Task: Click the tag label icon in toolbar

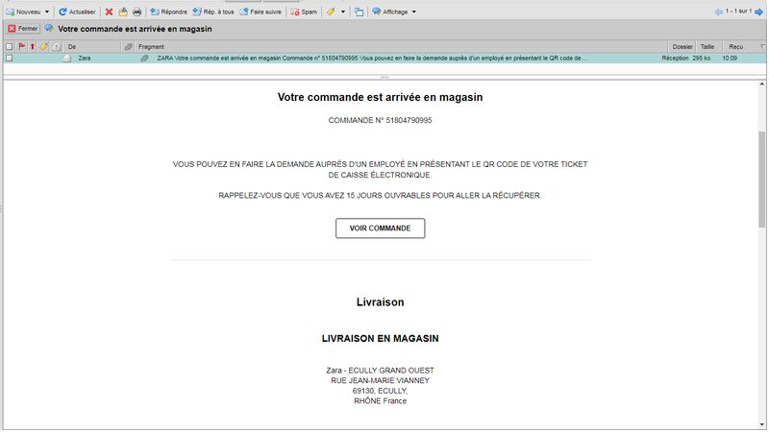Action: click(331, 12)
